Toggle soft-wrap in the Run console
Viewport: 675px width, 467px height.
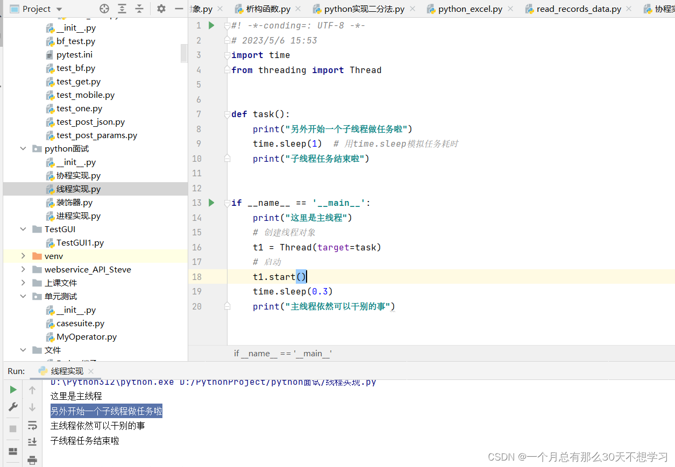pos(32,426)
